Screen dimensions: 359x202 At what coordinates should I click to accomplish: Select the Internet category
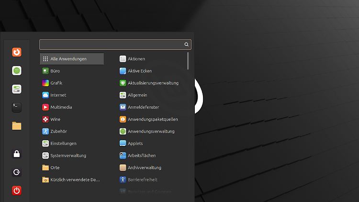click(58, 95)
